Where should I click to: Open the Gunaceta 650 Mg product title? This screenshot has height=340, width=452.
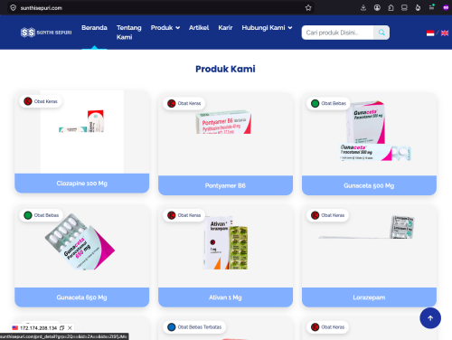pyautogui.click(x=82, y=297)
